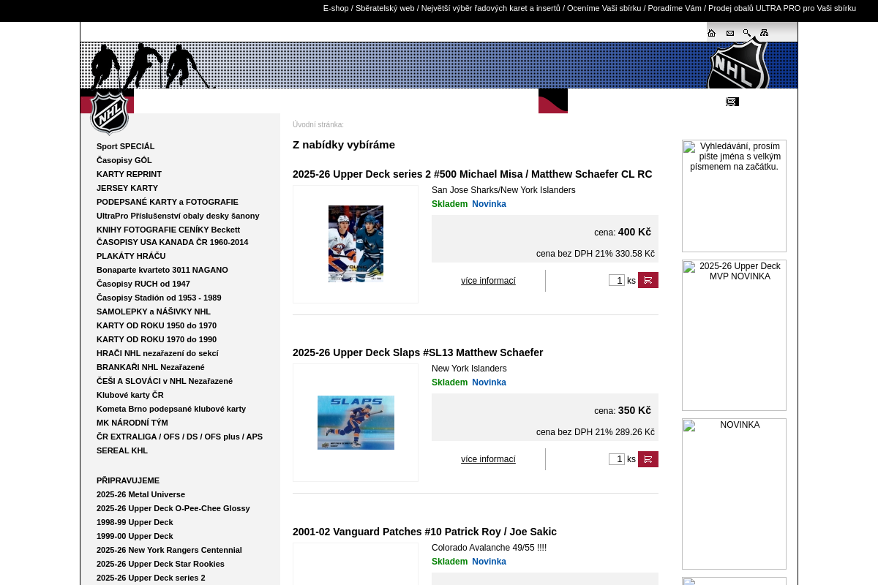The height and width of the screenshot is (585, 878).
Task: Open KARTY REPRINT category
Action: tap(129, 174)
